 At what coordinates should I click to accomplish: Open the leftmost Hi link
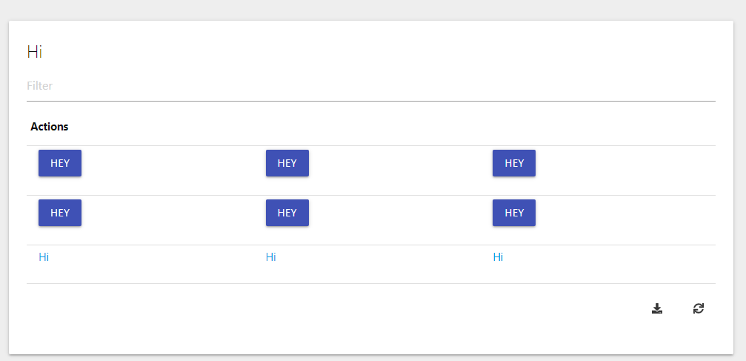tap(44, 257)
